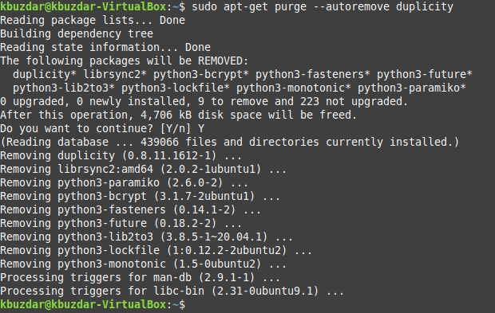Click the '4,706 kB disk space' line
The height and width of the screenshot is (313, 495).
point(178,115)
